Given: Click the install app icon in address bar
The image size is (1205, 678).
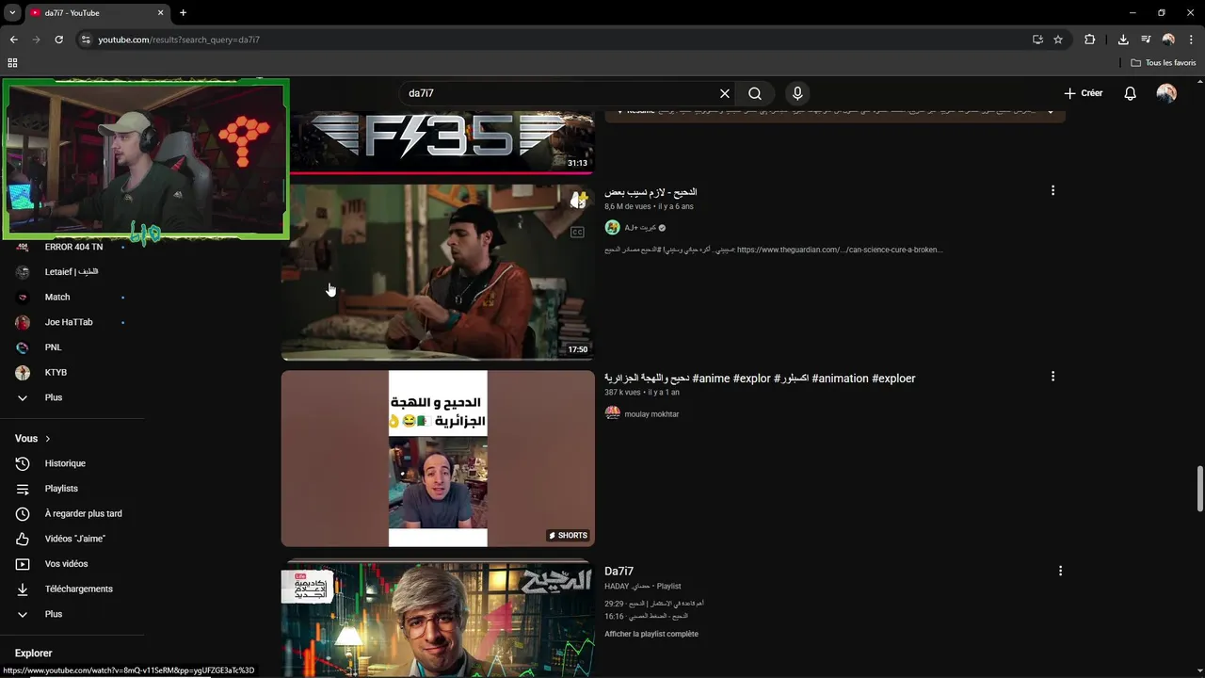Looking at the screenshot, I should click(1037, 40).
